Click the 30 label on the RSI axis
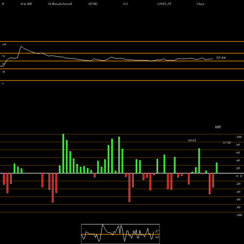The width and height of the screenshot is (244, 244). click(3, 72)
